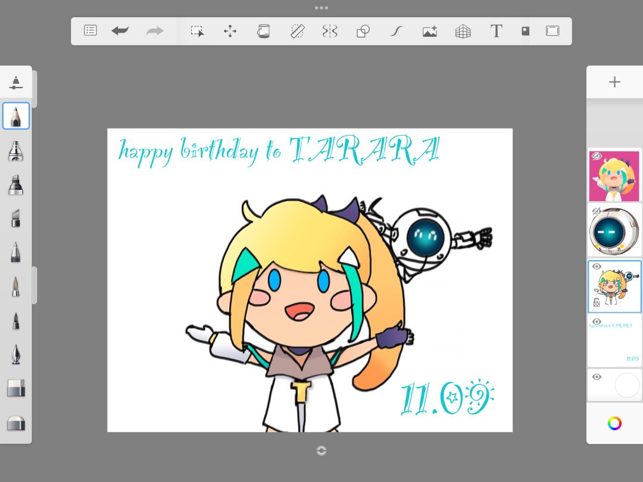Select the Pencil brush
This screenshot has width=643, height=482.
16,116
